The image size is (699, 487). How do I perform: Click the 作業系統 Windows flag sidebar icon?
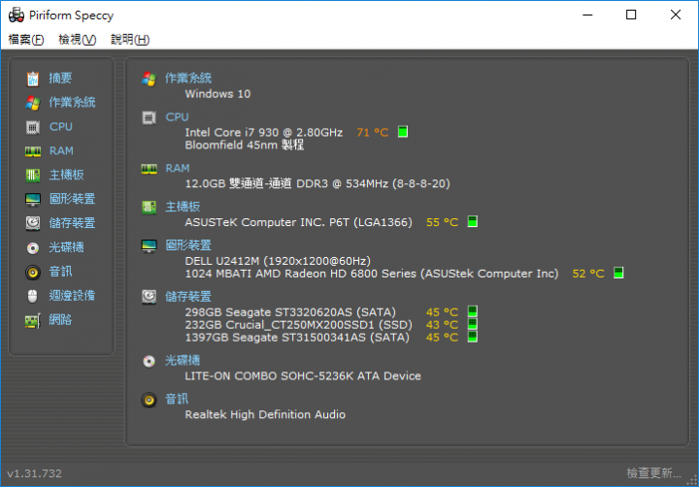click(x=33, y=103)
